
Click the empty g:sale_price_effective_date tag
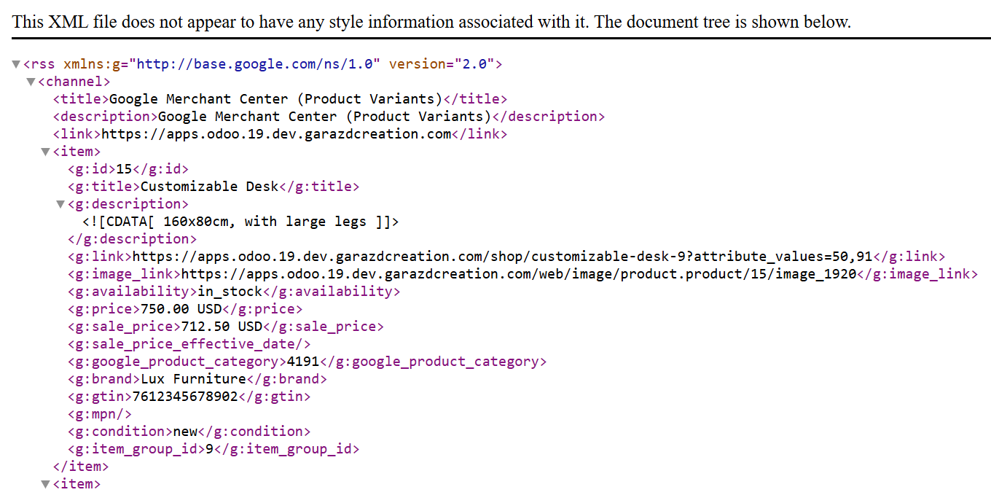pyautogui.click(x=189, y=344)
